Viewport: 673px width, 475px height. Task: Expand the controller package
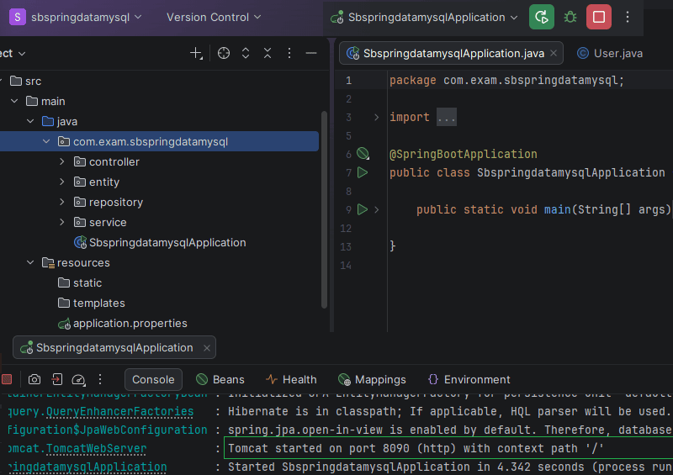click(x=62, y=161)
